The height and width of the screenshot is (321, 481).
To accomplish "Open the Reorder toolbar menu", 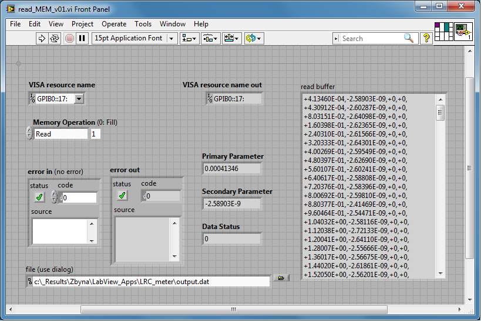I will tap(254, 39).
